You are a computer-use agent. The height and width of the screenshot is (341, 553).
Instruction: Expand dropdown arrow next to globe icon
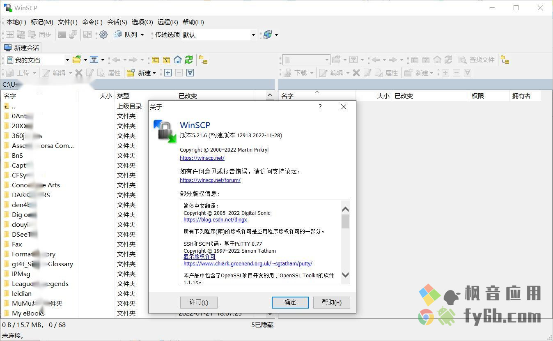click(276, 35)
